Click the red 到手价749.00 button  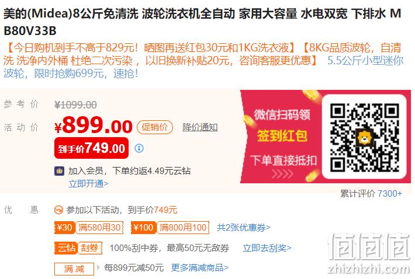pyautogui.click(x=91, y=148)
